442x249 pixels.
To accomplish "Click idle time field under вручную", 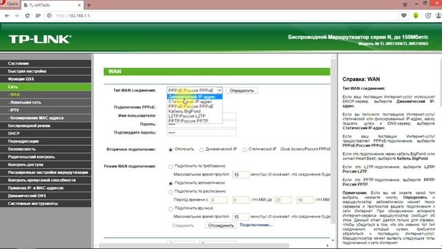I will [240, 216].
